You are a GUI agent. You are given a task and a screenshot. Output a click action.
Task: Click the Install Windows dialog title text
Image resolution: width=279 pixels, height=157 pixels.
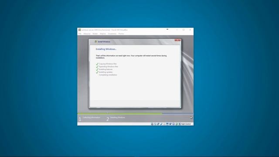(104, 42)
